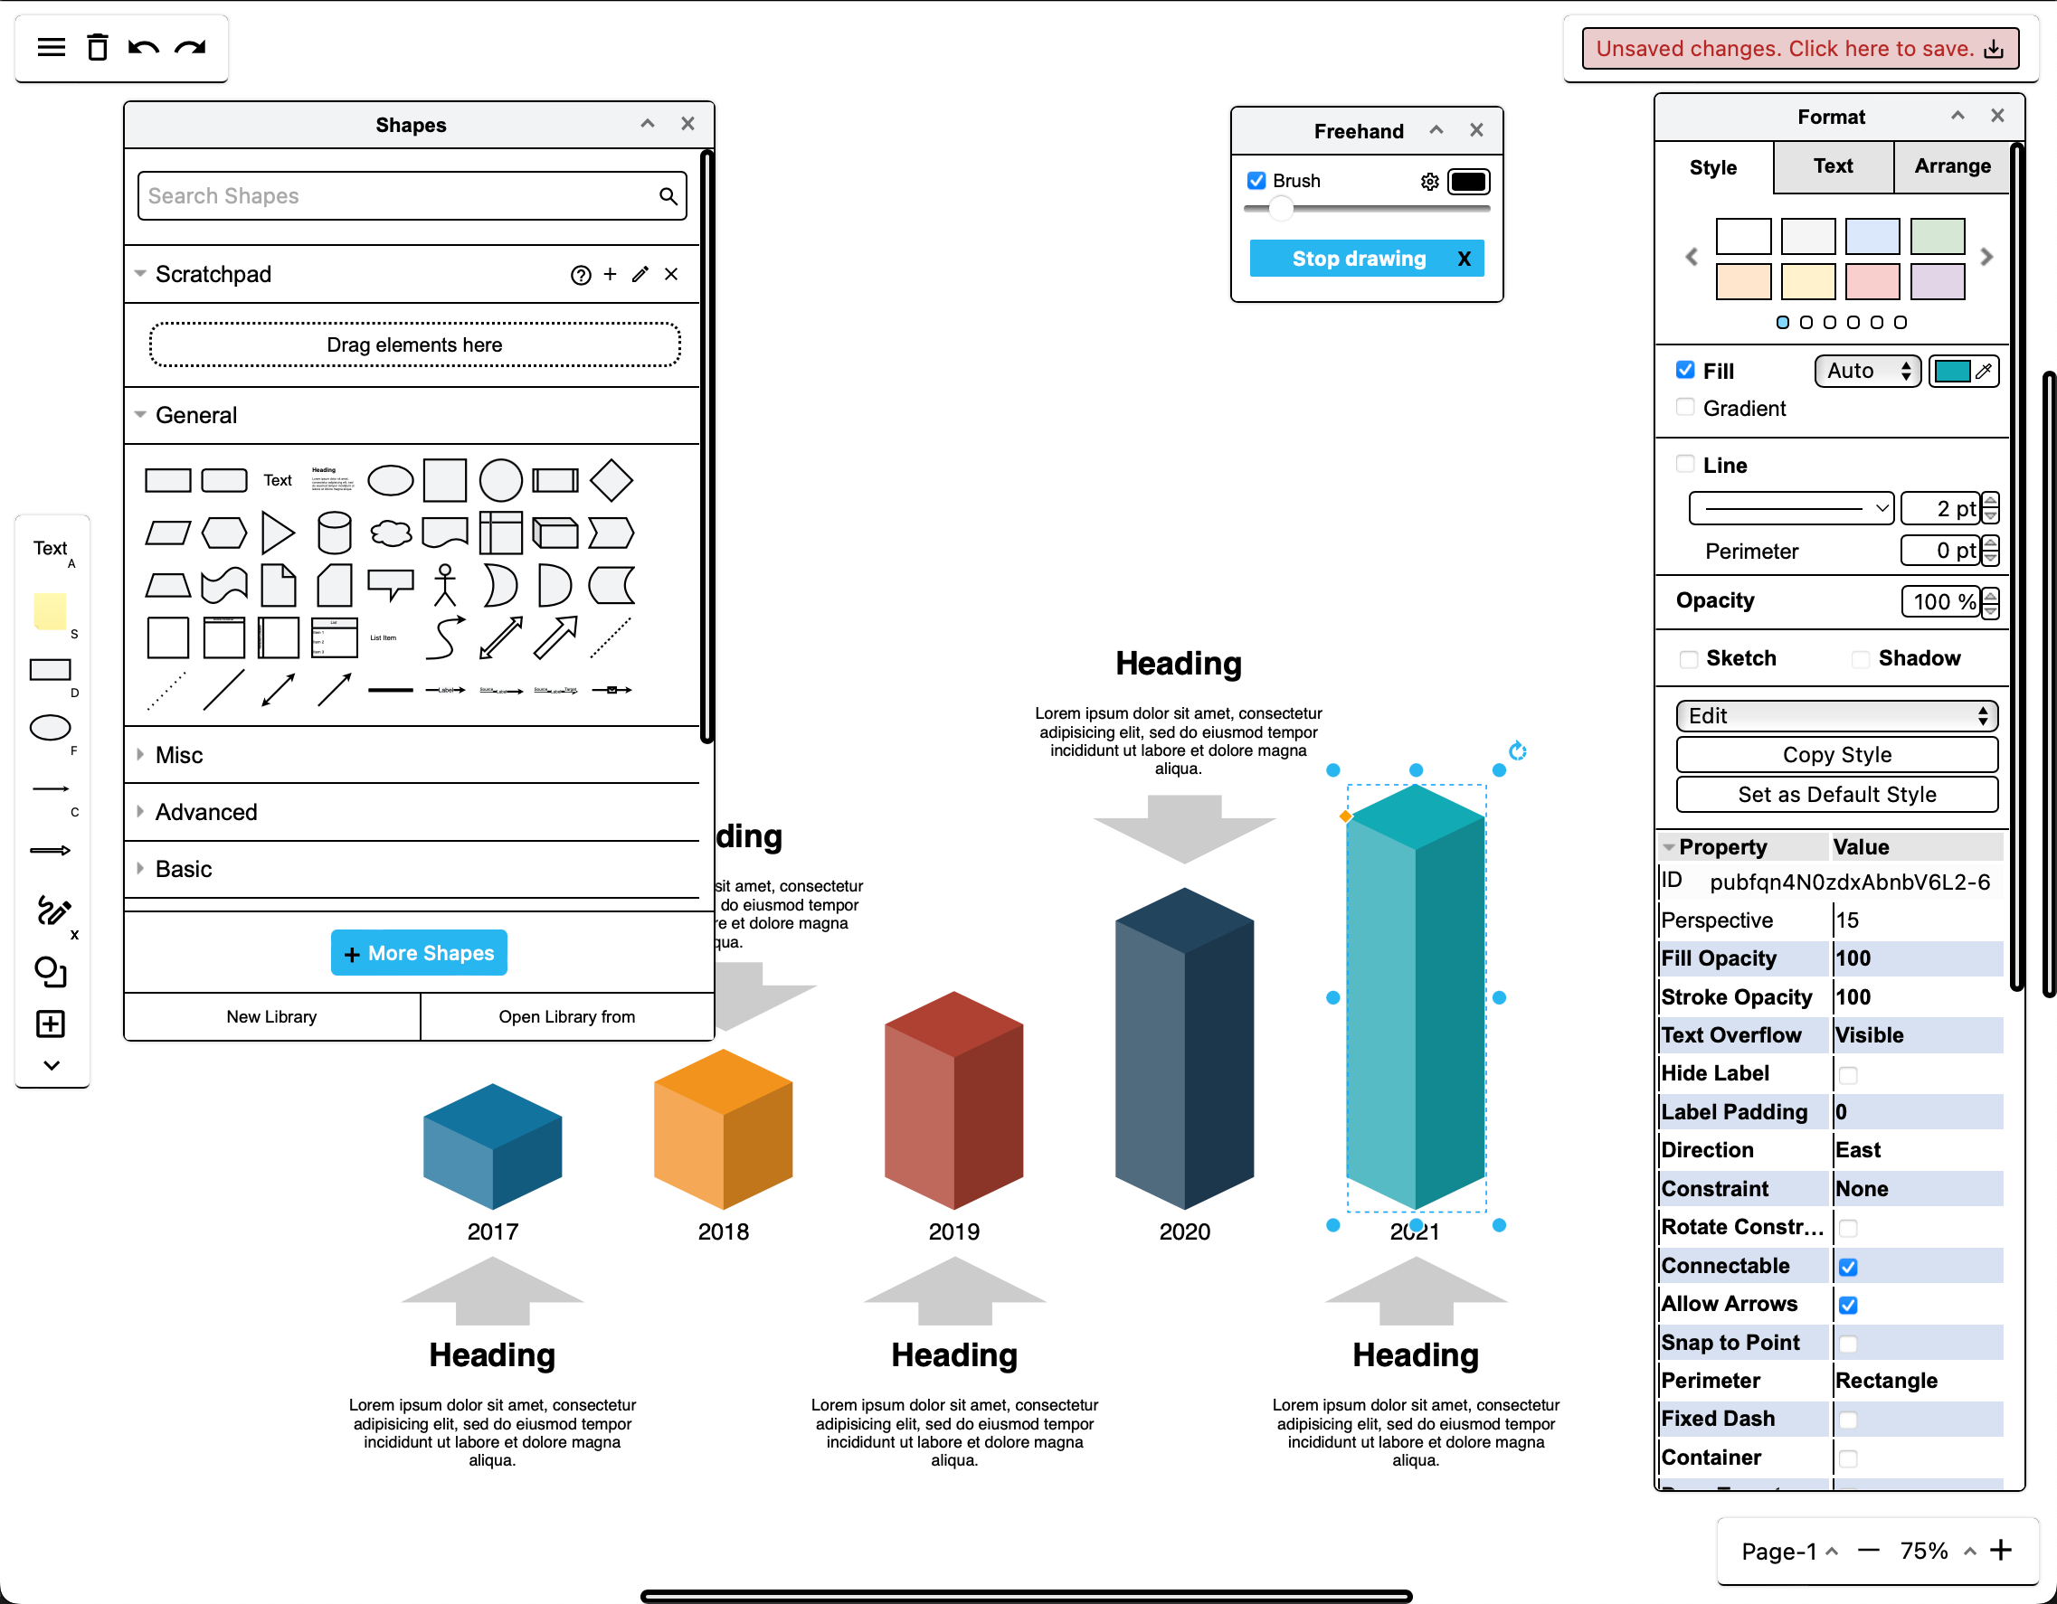
Task: Click the Copy Style button
Action: (x=1835, y=753)
